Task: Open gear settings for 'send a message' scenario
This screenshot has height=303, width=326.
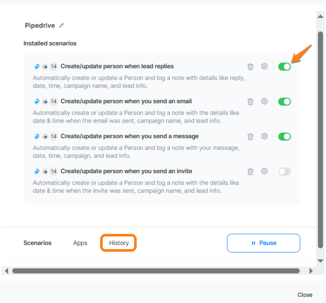Action: (x=264, y=137)
